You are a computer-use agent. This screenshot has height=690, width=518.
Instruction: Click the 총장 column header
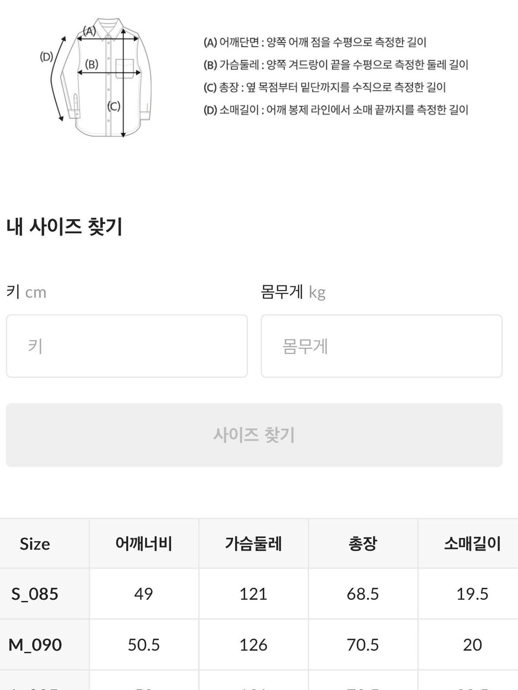pyautogui.click(x=363, y=543)
